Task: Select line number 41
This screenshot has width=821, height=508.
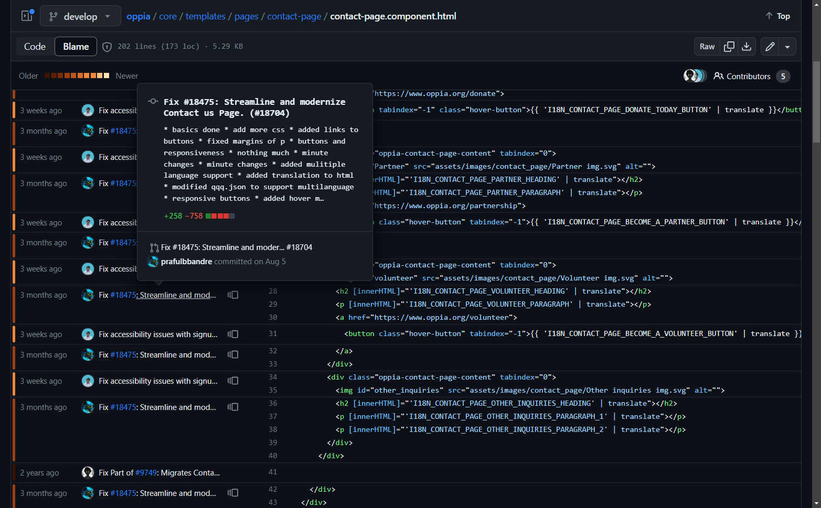Action: click(x=273, y=472)
